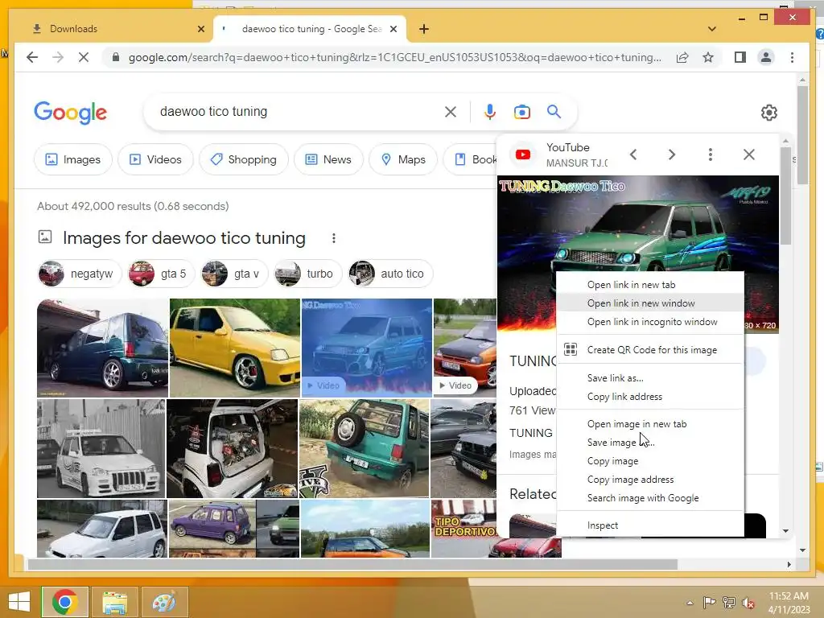The image size is (824, 618).
Task: Show next image in preview panel
Action: (672, 154)
